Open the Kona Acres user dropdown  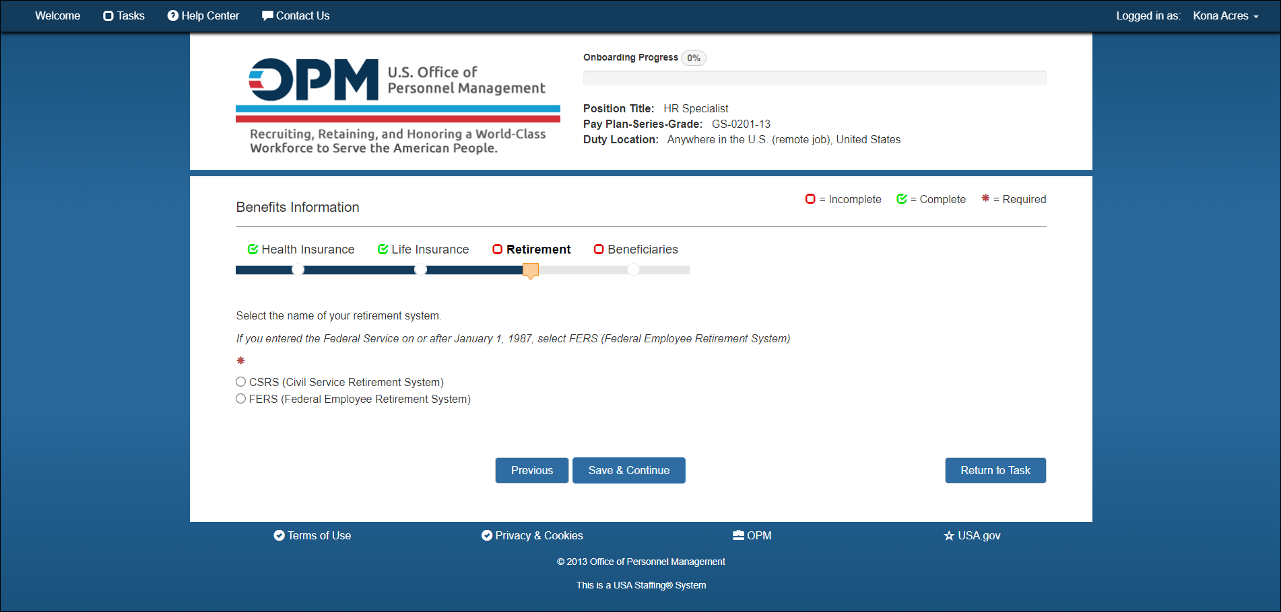tap(1226, 15)
